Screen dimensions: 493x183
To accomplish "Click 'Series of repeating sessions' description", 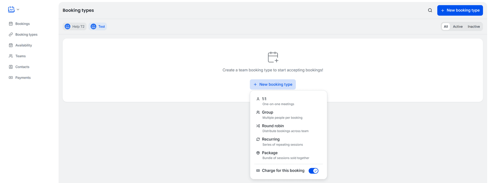I will [283, 145].
